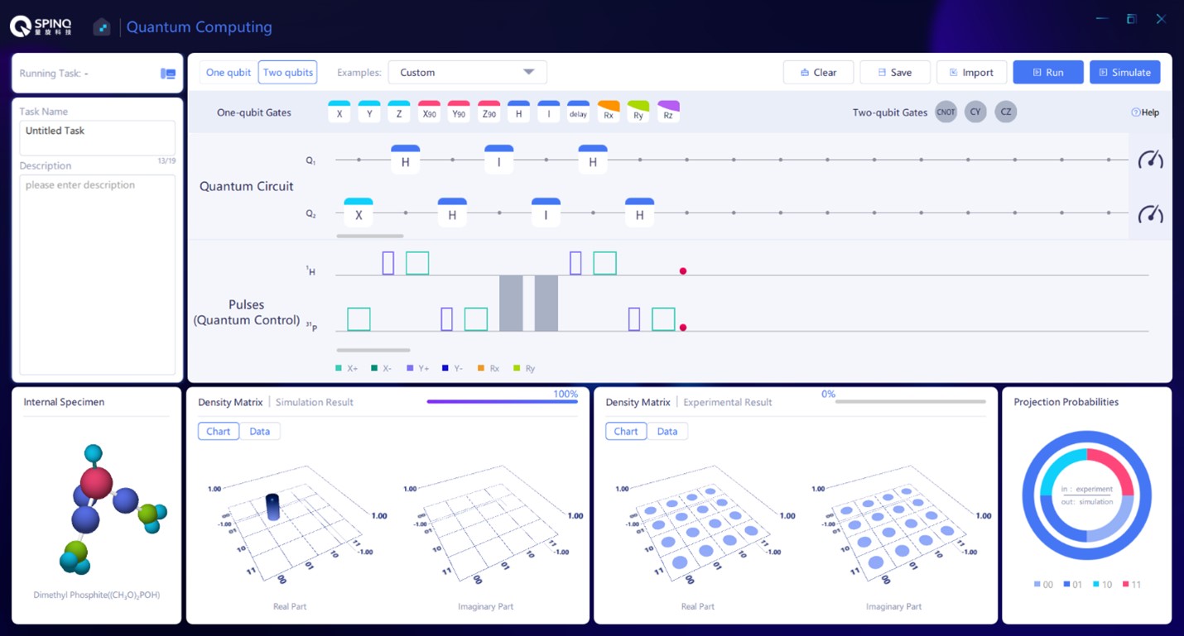Open the Running Task list icon

[x=168, y=74]
